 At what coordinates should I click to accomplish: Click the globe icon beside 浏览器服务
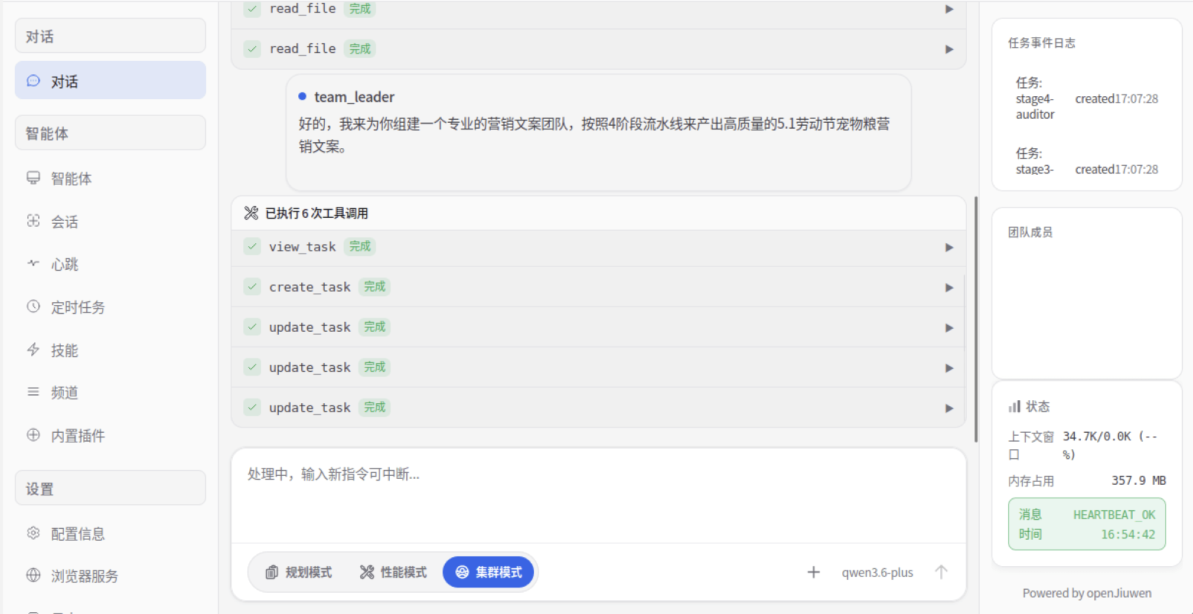(x=34, y=575)
